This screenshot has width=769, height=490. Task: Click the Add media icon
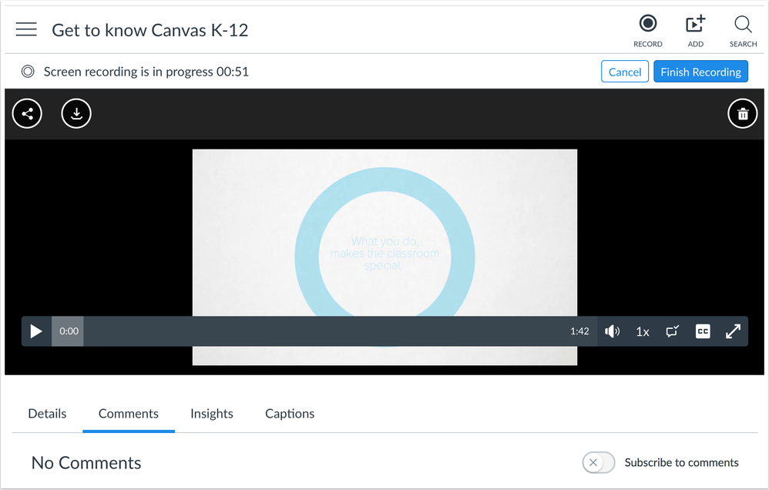[x=695, y=25]
